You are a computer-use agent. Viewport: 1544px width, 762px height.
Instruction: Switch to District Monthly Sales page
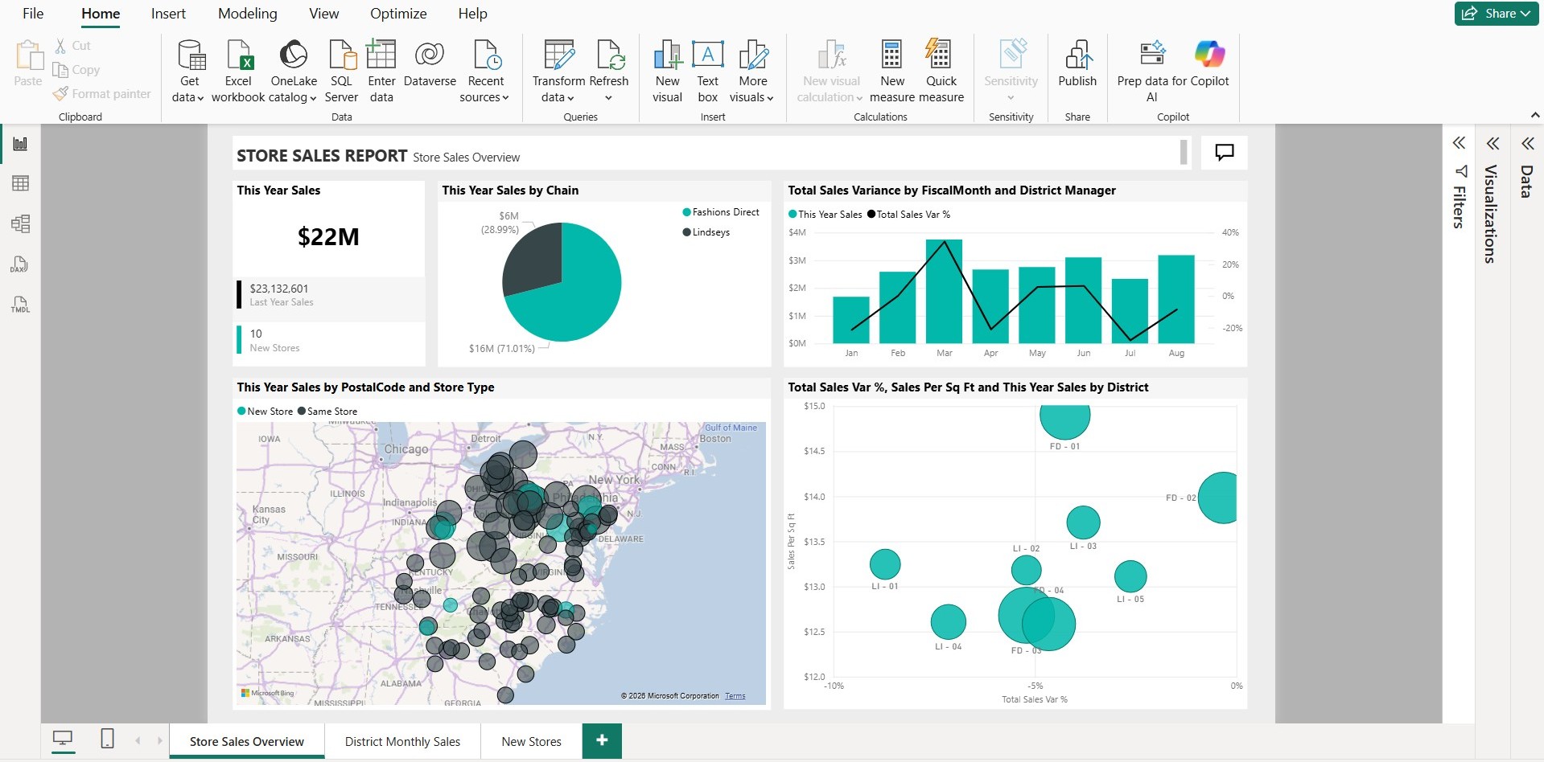pyautogui.click(x=402, y=741)
